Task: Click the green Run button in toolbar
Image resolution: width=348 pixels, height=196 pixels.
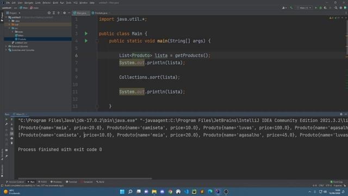Action: (x=316, y=8)
